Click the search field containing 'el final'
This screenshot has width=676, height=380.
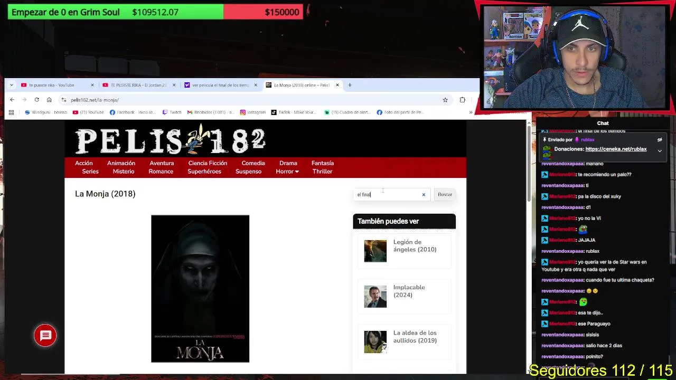pos(391,195)
